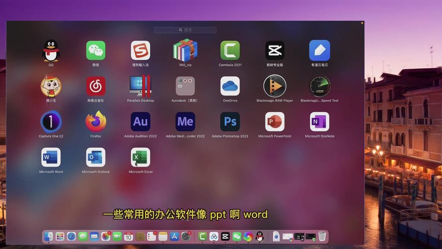442x249 pixels.
Task: Click the Launchpad search field
Action: [x=185, y=30]
